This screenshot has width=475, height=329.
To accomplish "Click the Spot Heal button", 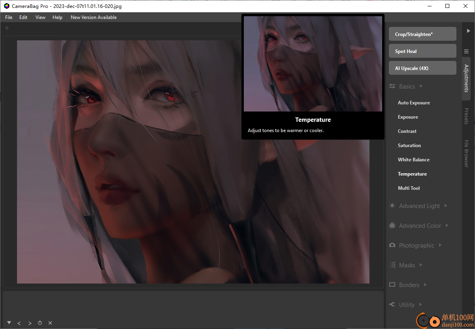I will (422, 51).
